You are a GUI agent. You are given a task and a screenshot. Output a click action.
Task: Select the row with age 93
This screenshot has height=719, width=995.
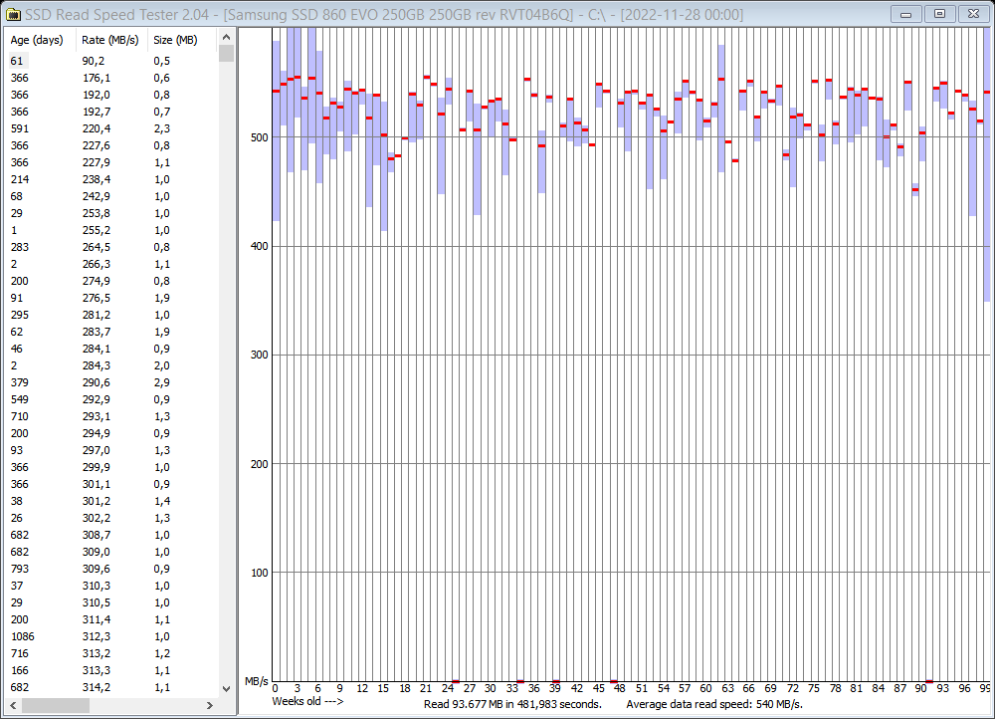coord(111,450)
